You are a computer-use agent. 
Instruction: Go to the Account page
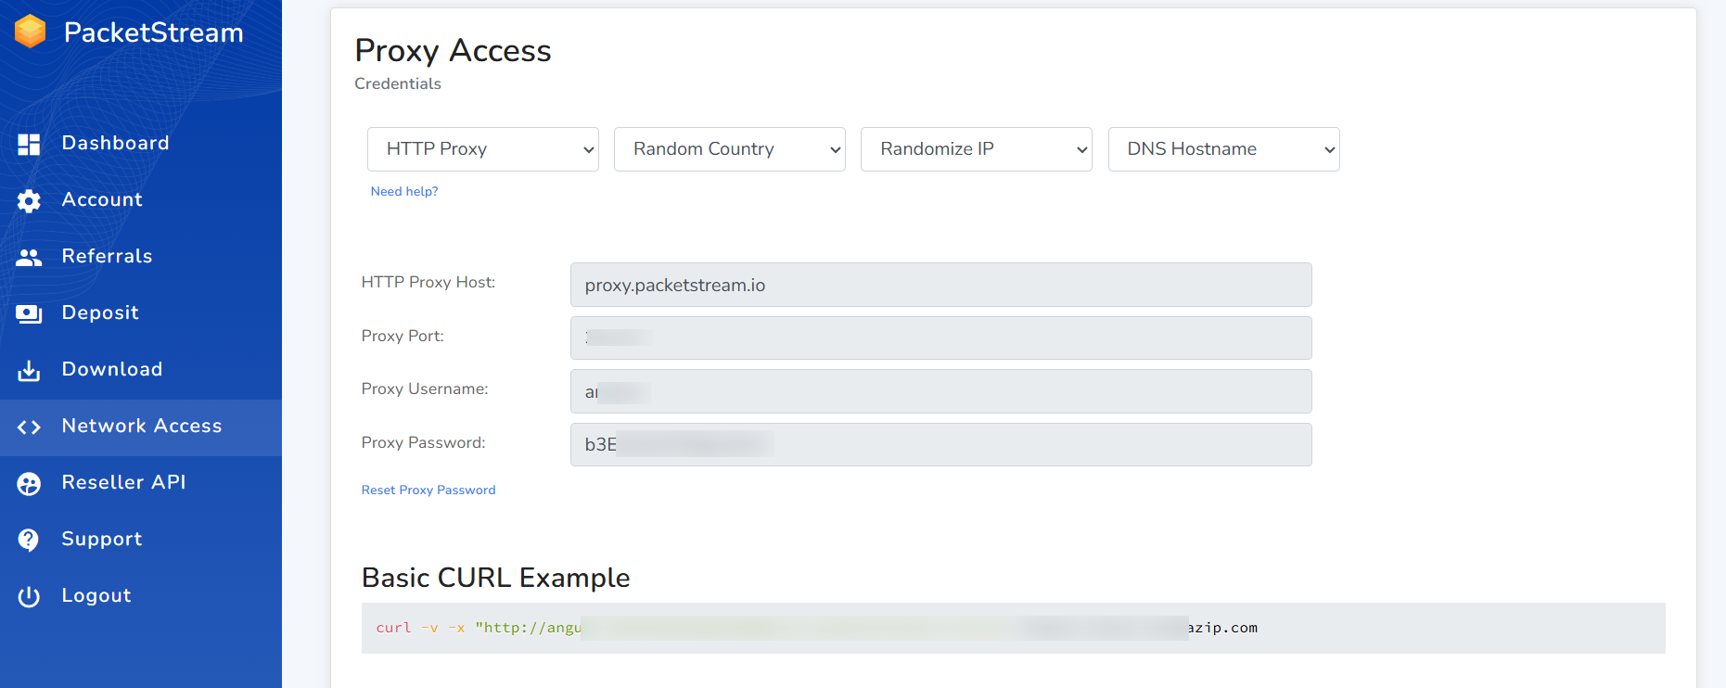point(141,200)
